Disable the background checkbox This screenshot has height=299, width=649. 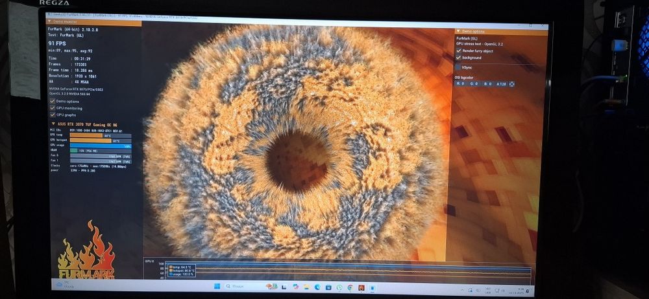pyautogui.click(x=459, y=58)
